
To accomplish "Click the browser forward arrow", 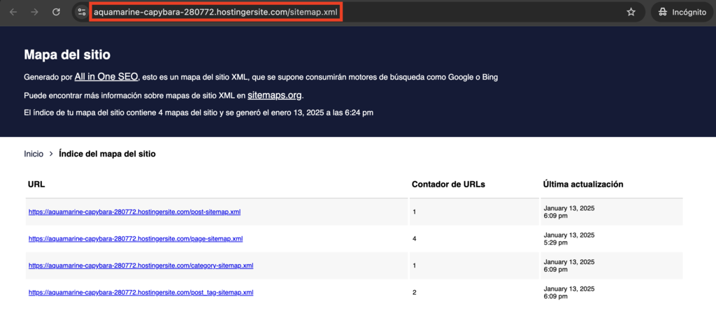I will coord(34,12).
